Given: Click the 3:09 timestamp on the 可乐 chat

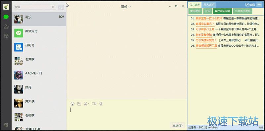Looking at the screenshot, I should [61, 17].
